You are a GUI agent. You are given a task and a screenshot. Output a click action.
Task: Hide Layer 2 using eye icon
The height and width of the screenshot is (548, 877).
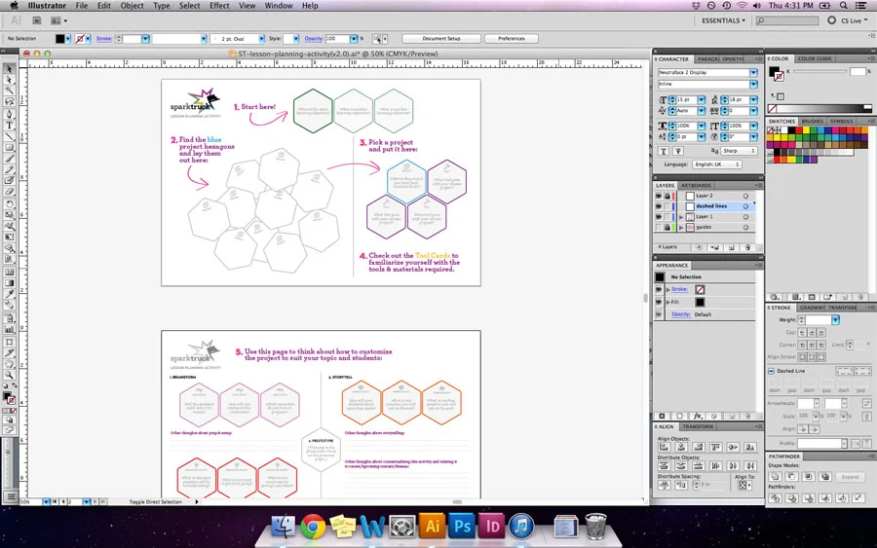pyautogui.click(x=659, y=196)
